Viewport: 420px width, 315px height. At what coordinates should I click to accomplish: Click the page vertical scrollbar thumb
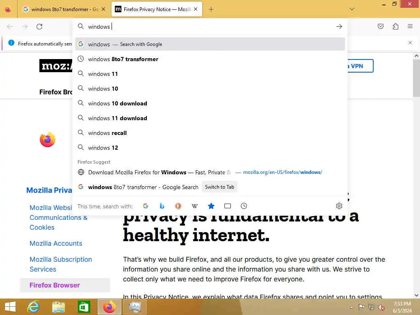click(416, 78)
